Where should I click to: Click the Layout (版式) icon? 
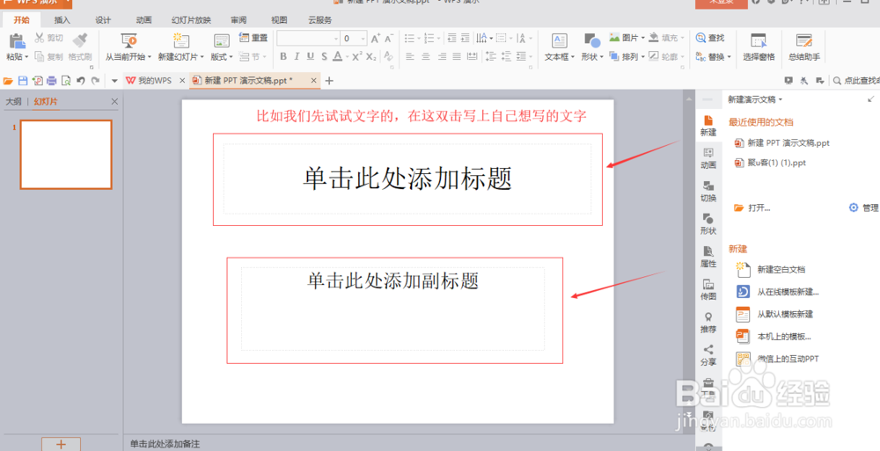click(222, 41)
